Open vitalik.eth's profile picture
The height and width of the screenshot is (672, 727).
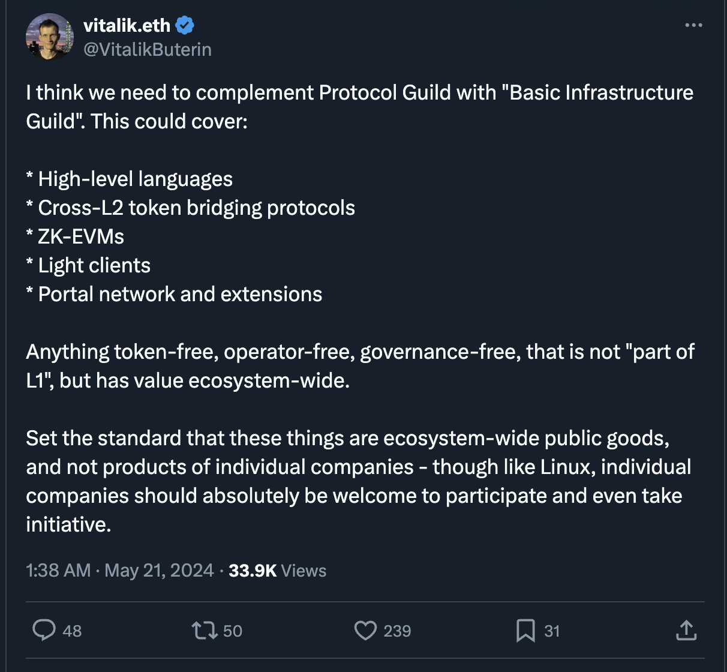(49, 37)
